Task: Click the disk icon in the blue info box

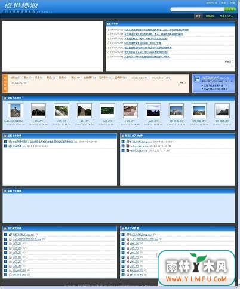Action: (x=197, y=79)
